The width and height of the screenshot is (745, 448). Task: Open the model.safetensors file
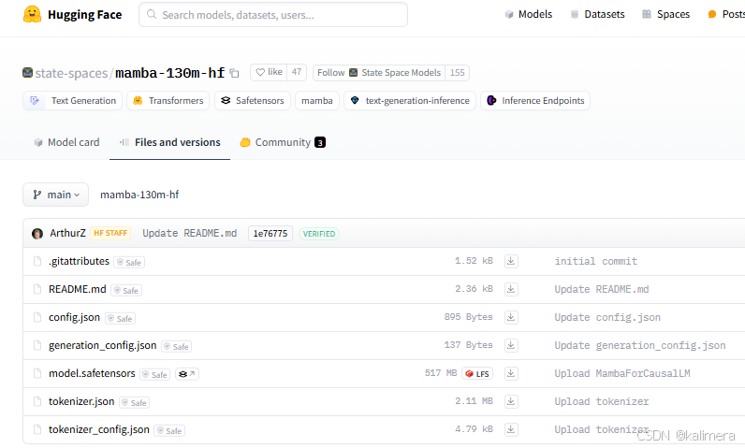92,373
